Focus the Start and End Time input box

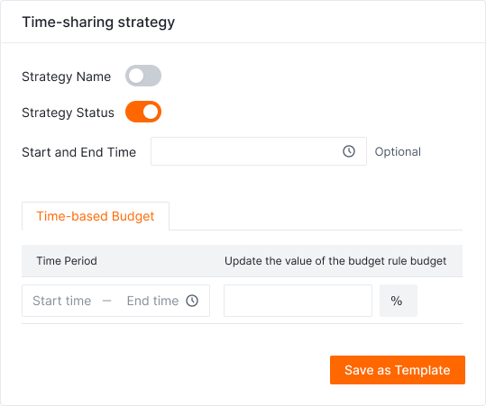coord(259,151)
